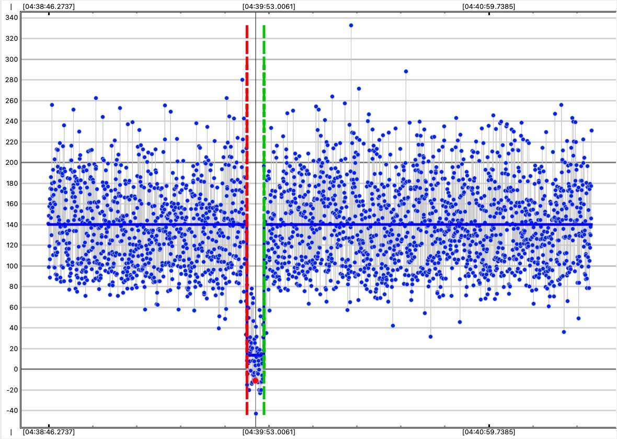Click the red highlighted data point below zero

[x=255, y=381]
